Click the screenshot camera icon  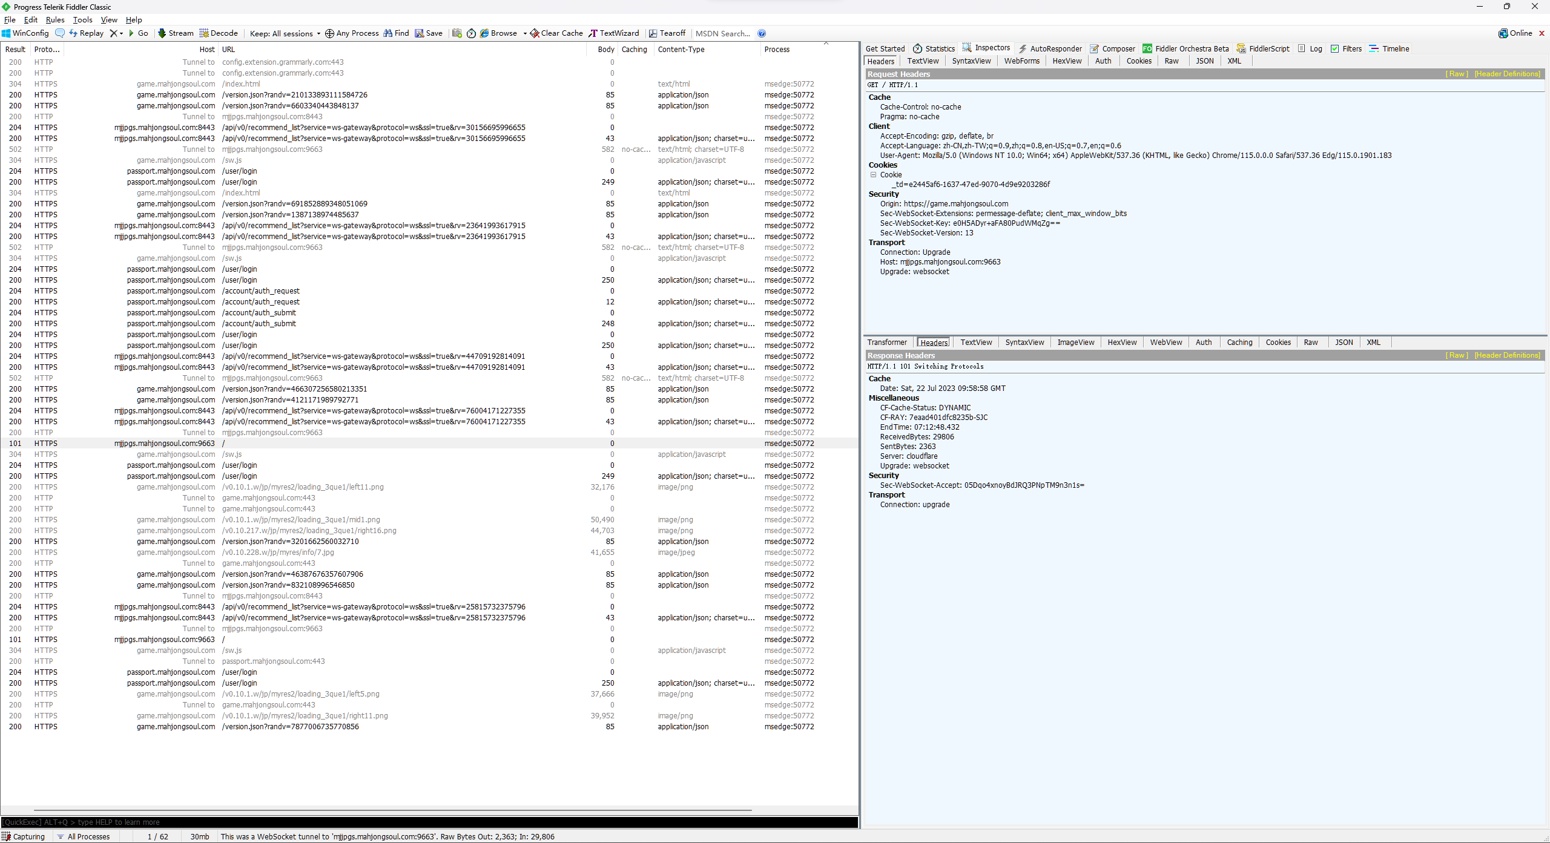pos(457,33)
